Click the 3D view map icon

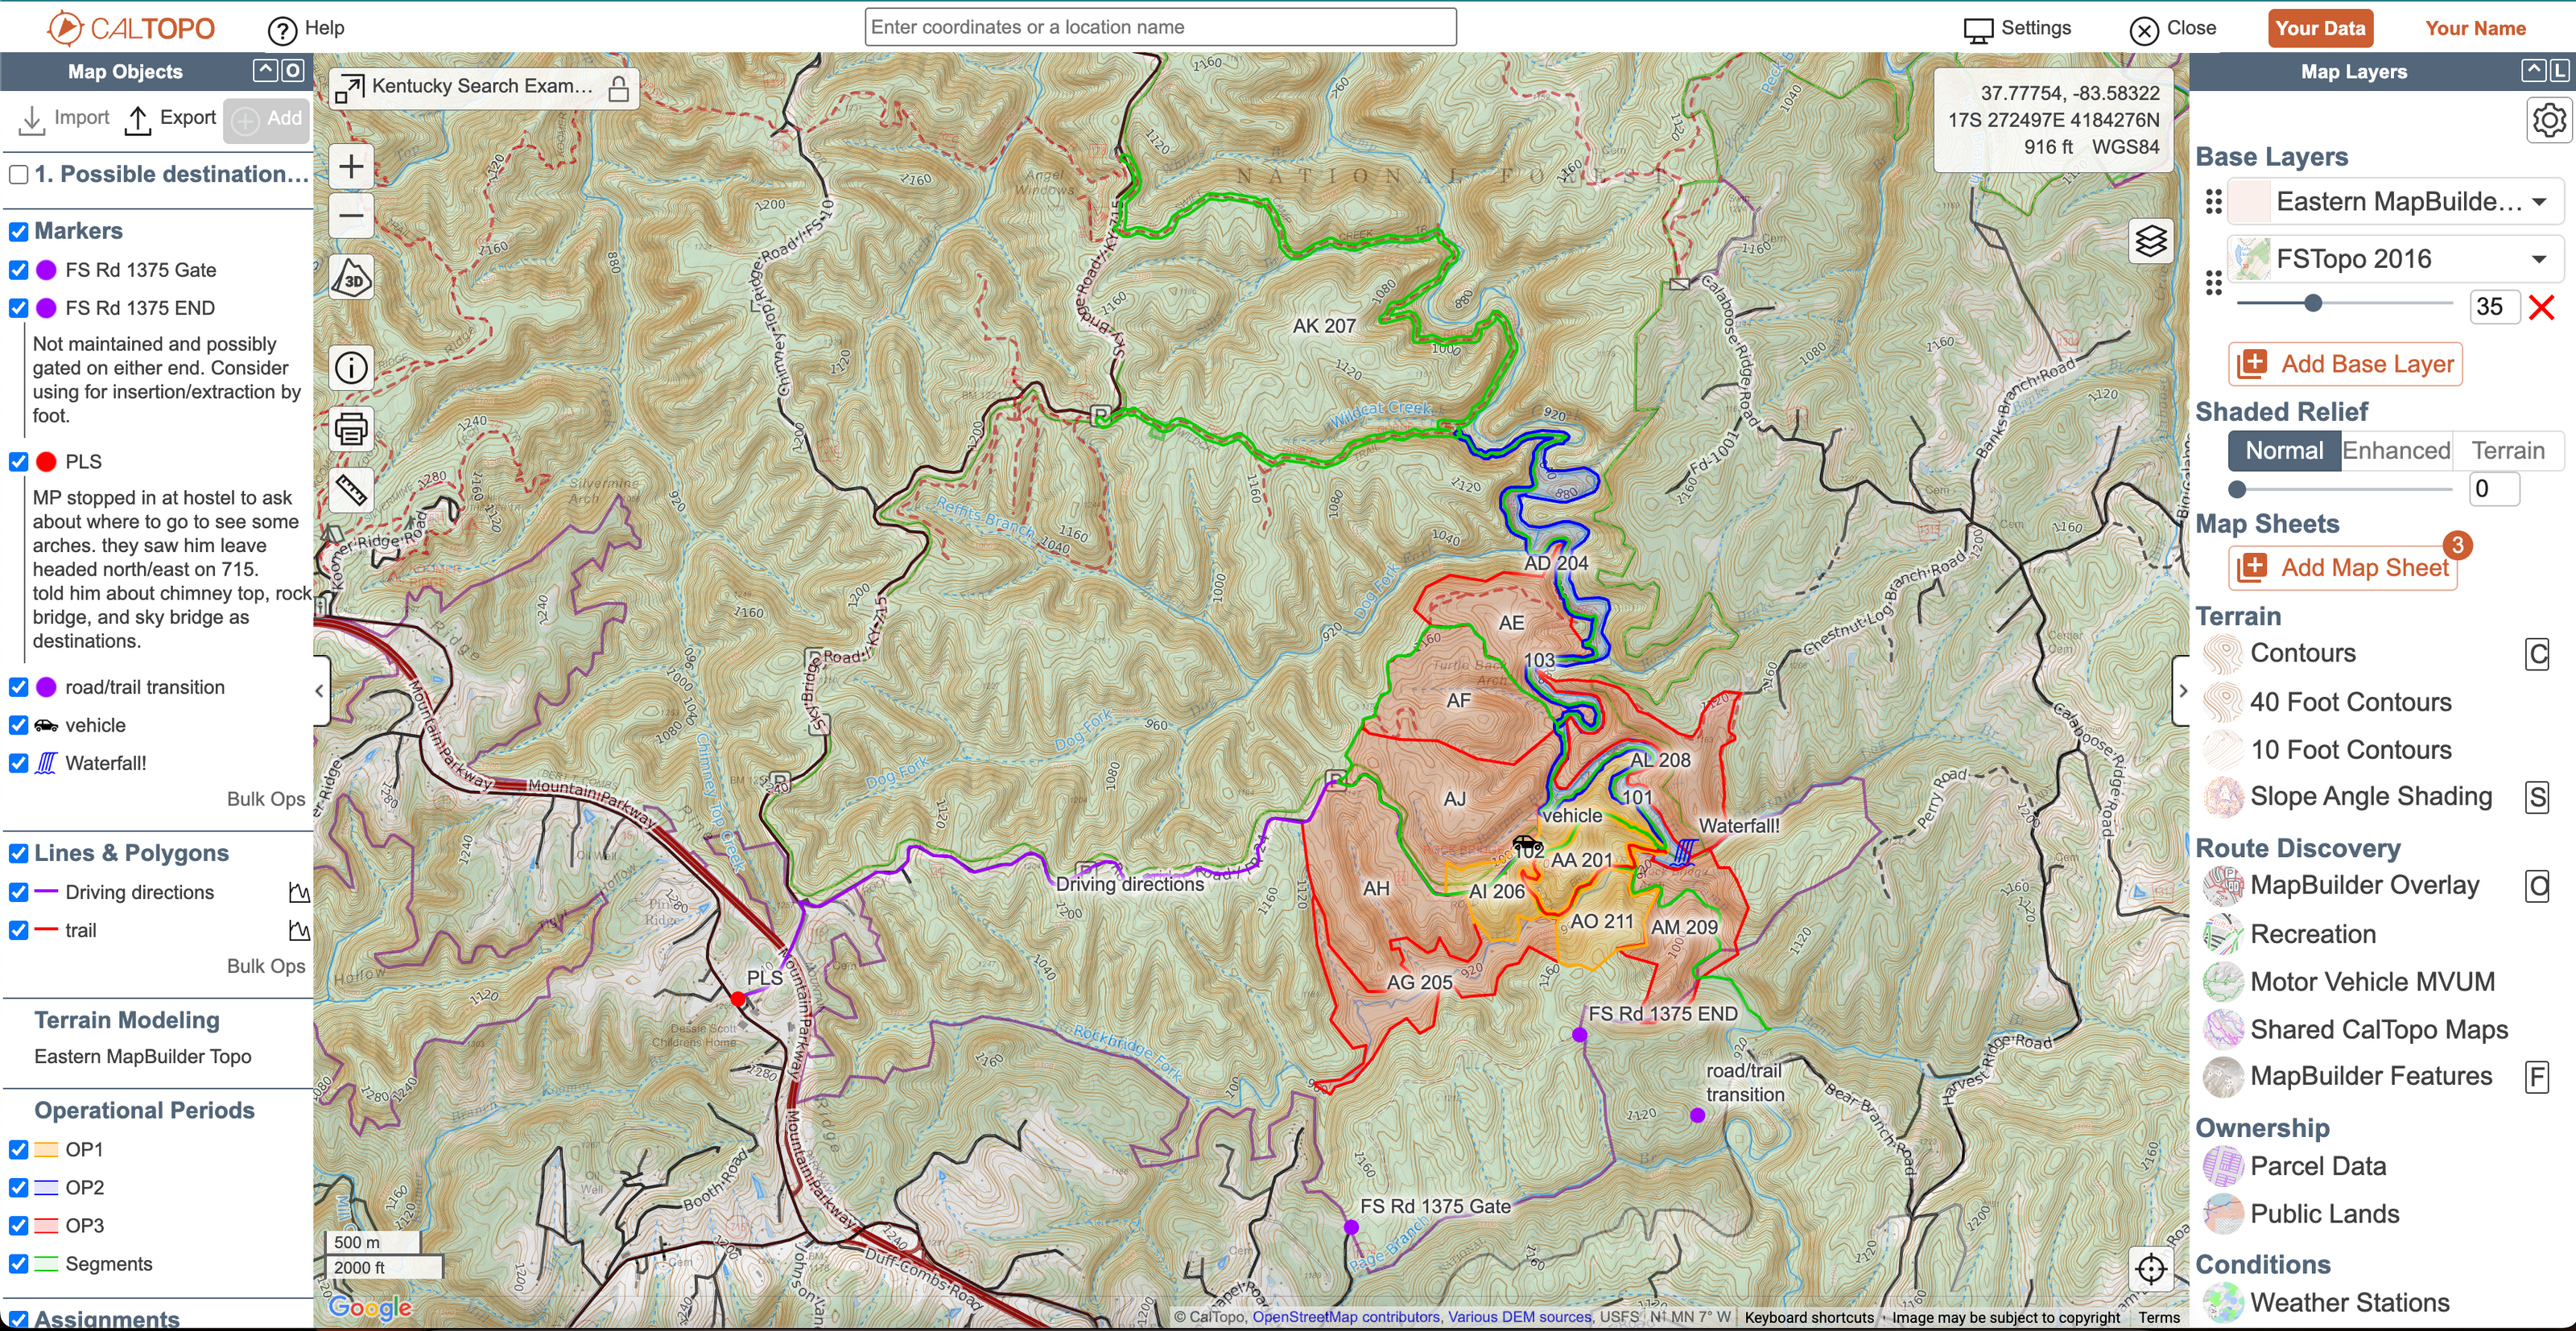pos(352,279)
